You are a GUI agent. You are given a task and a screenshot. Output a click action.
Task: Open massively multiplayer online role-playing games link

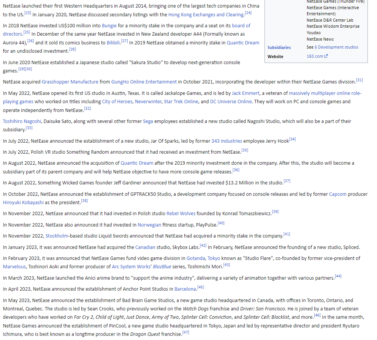(325, 93)
